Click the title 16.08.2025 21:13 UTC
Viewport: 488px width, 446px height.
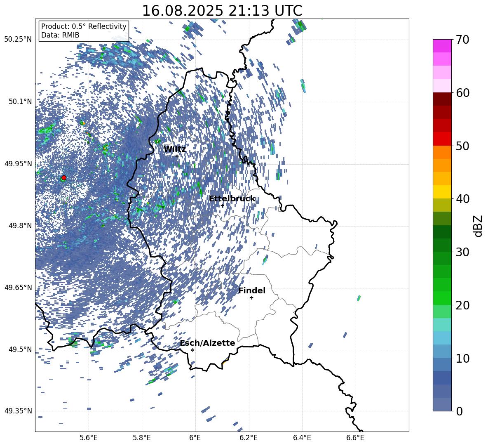[x=222, y=11]
